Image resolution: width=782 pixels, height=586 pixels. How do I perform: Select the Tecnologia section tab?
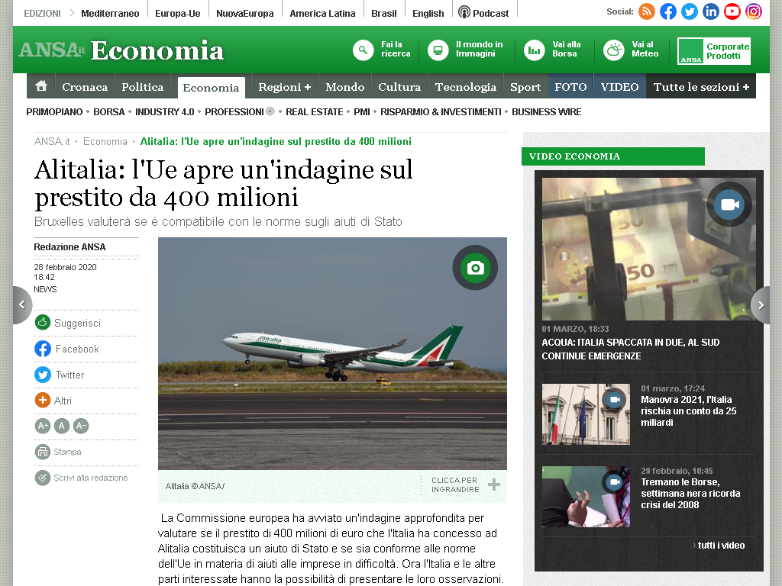coord(465,87)
